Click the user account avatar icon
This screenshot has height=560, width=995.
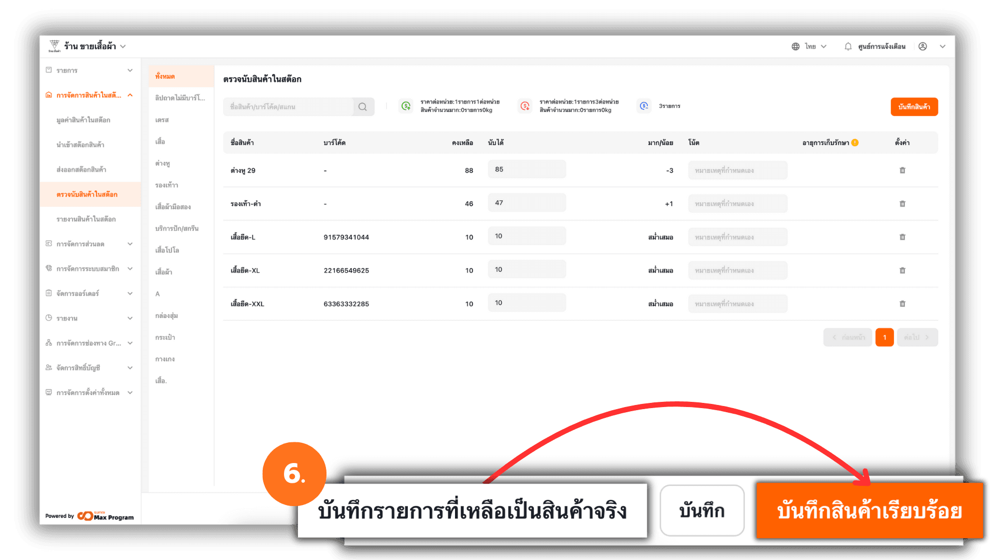tap(922, 47)
